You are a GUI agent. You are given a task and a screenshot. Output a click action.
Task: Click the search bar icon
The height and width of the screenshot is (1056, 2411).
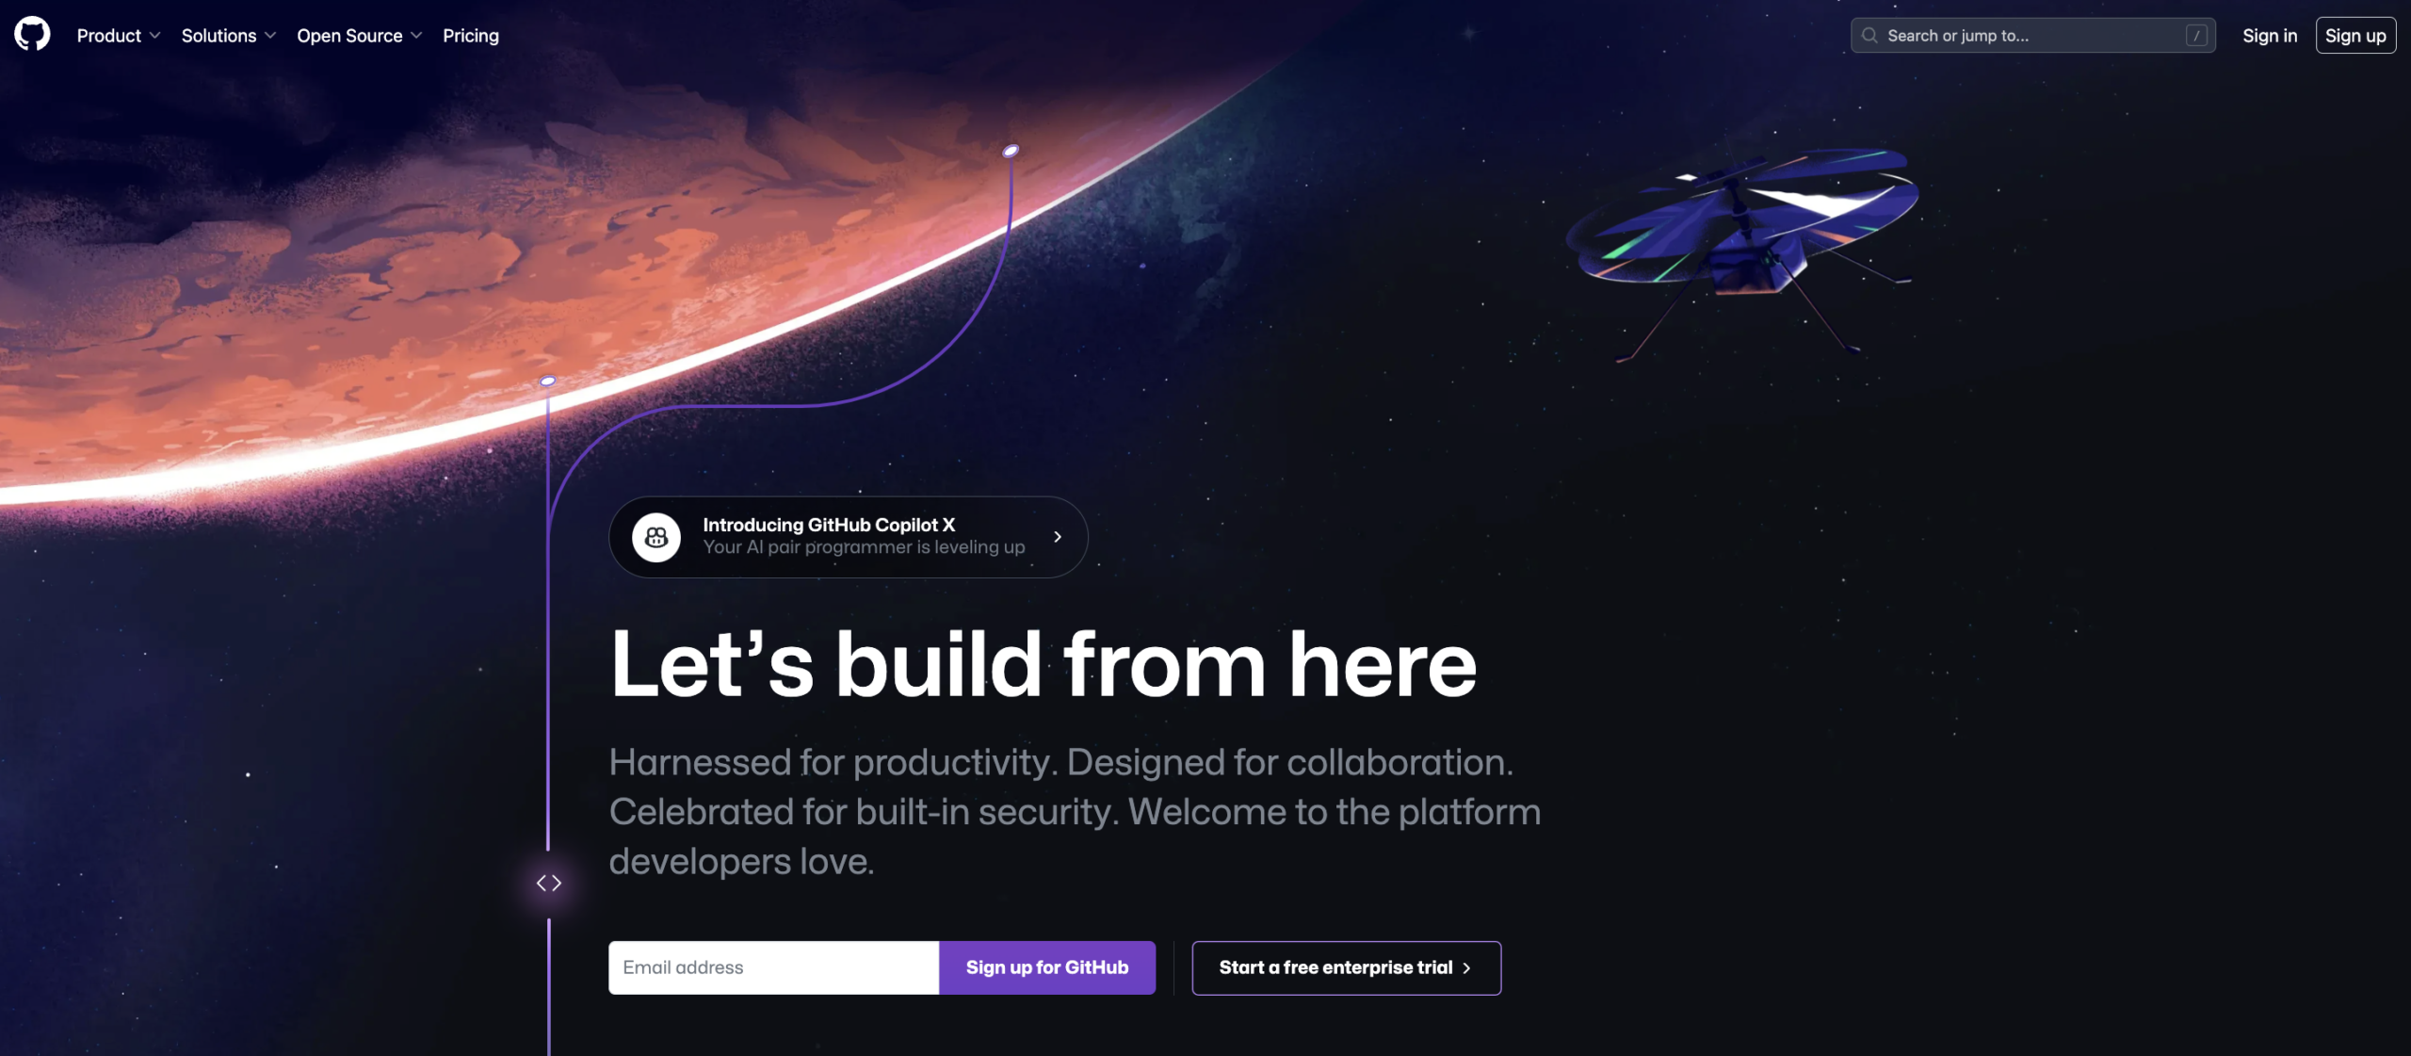[1869, 34]
